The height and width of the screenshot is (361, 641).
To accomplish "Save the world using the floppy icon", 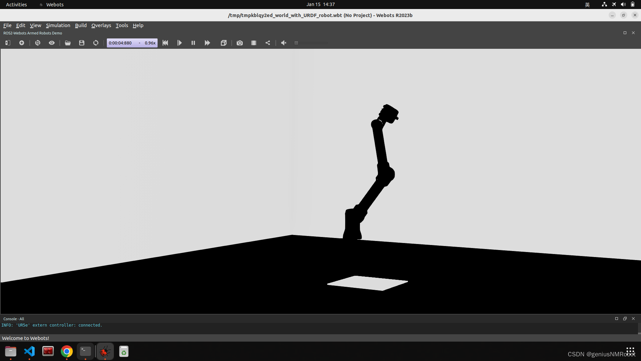I will pos(82,43).
